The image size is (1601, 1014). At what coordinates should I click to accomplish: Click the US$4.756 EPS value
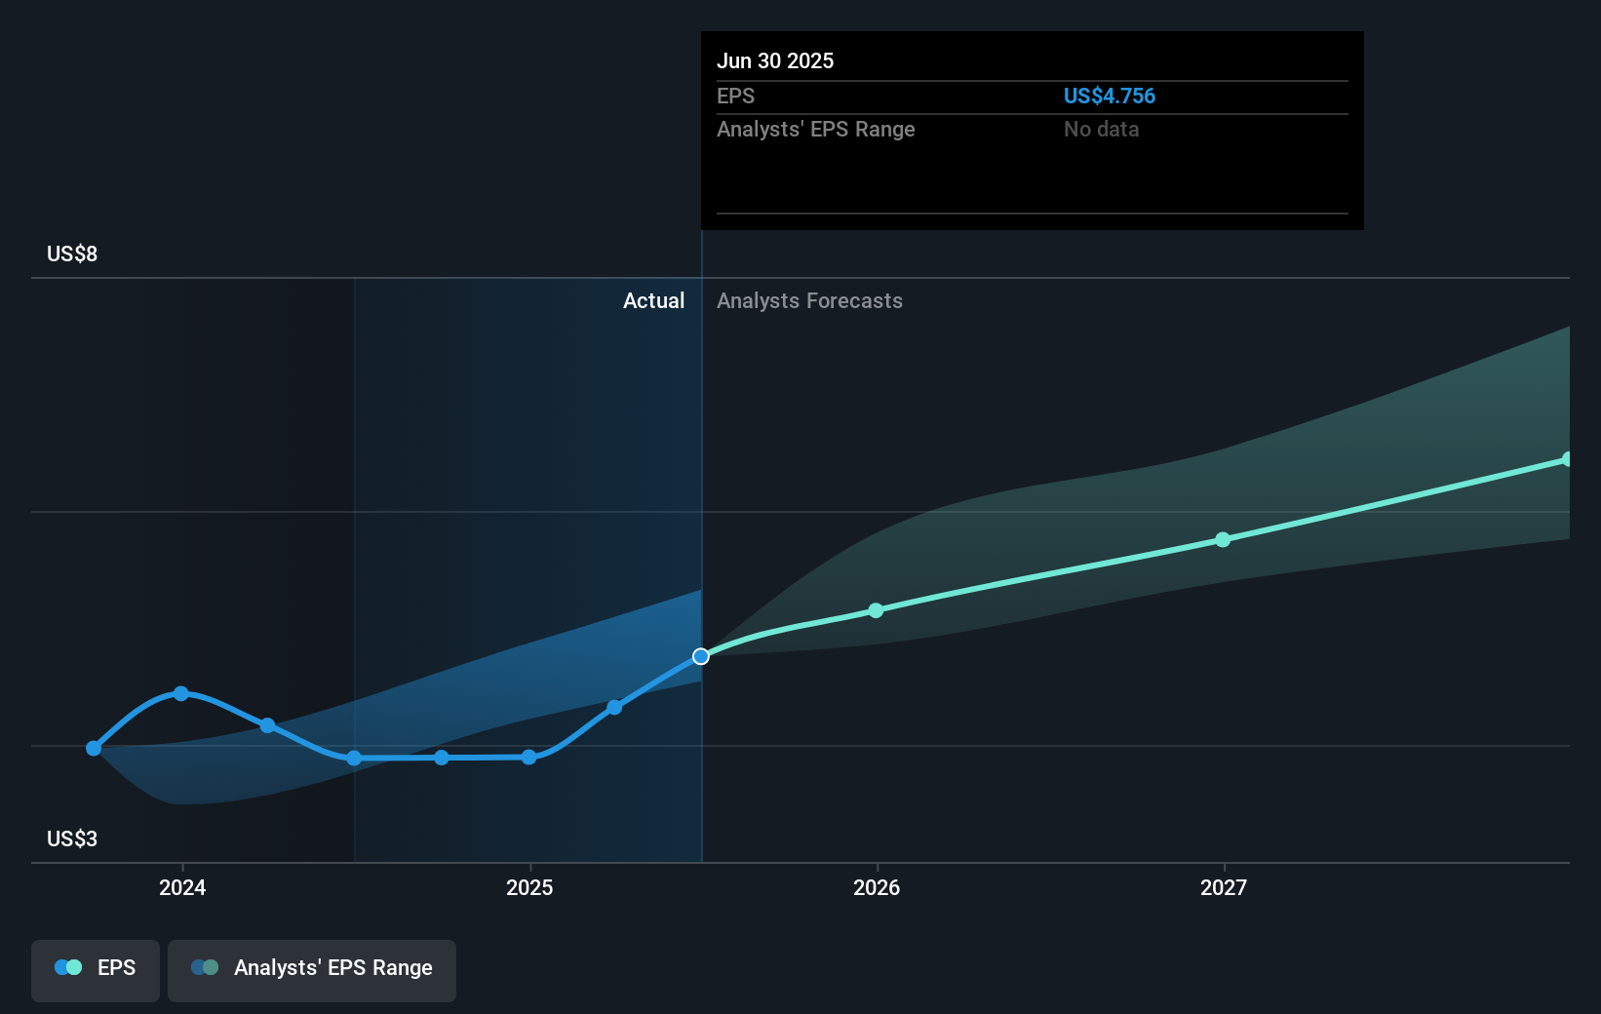coord(1109,96)
